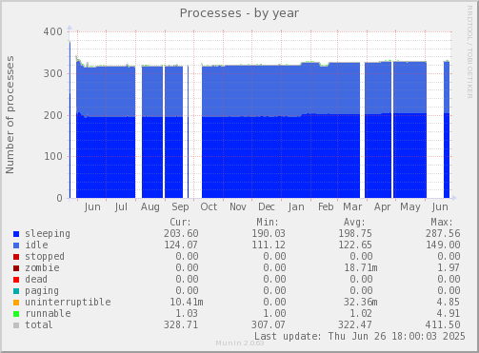Click uninterruptible average value 32.36m
Screen dimensions: 479x353
click(x=361, y=302)
